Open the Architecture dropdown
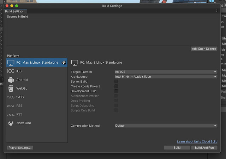Screen dimensions: 226x159 pos(166,77)
